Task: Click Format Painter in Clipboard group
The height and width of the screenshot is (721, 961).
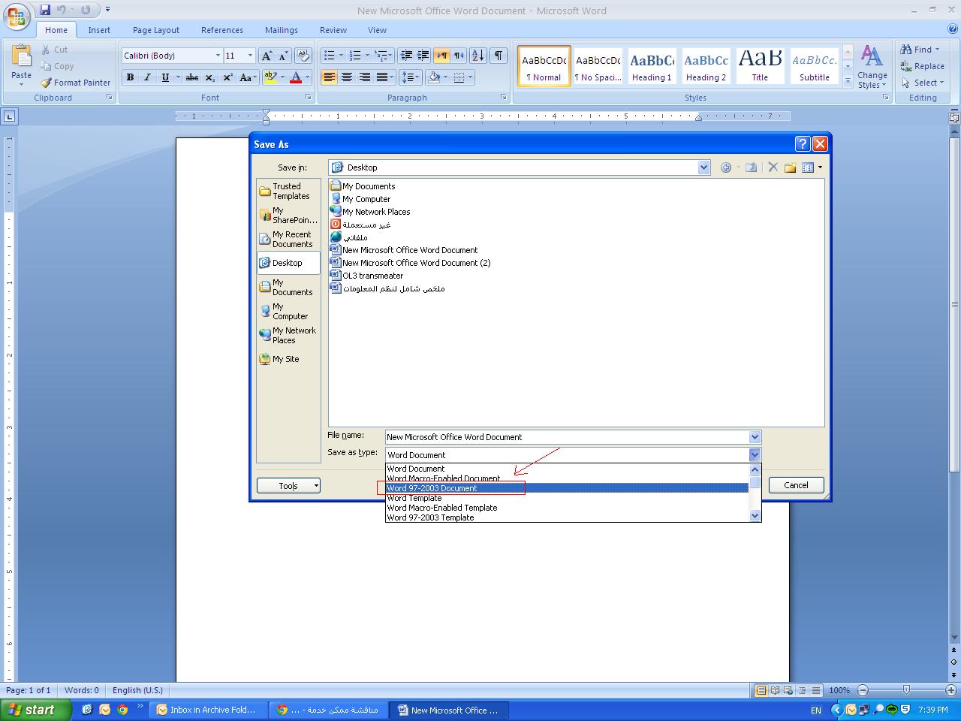Action: [76, 83]
